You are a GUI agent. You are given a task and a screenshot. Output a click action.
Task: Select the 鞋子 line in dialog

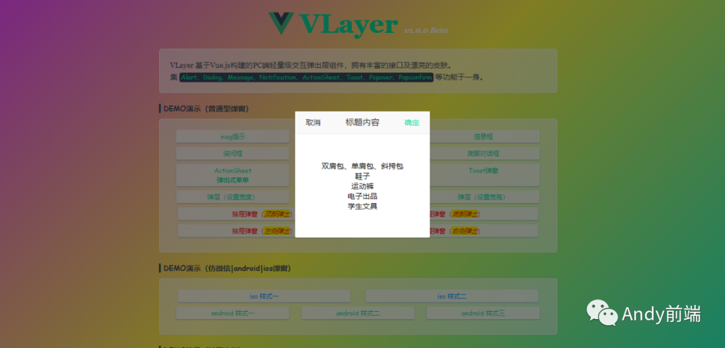coord(362,176)
